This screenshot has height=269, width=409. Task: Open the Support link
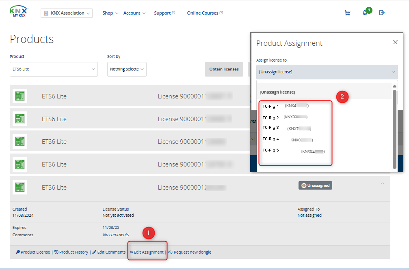(164, 13)
